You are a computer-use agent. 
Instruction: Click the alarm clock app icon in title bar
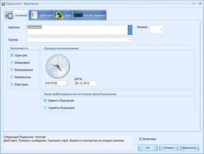pos(3,4)
